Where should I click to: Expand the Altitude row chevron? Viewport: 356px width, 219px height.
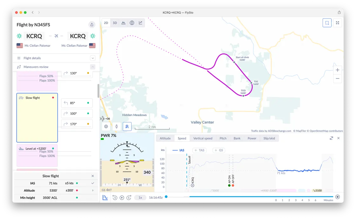pos(92,190)
